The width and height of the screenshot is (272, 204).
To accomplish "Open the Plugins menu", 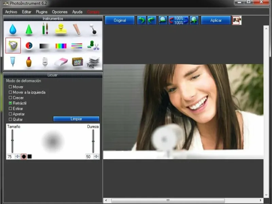I will [x=41, y=12].
